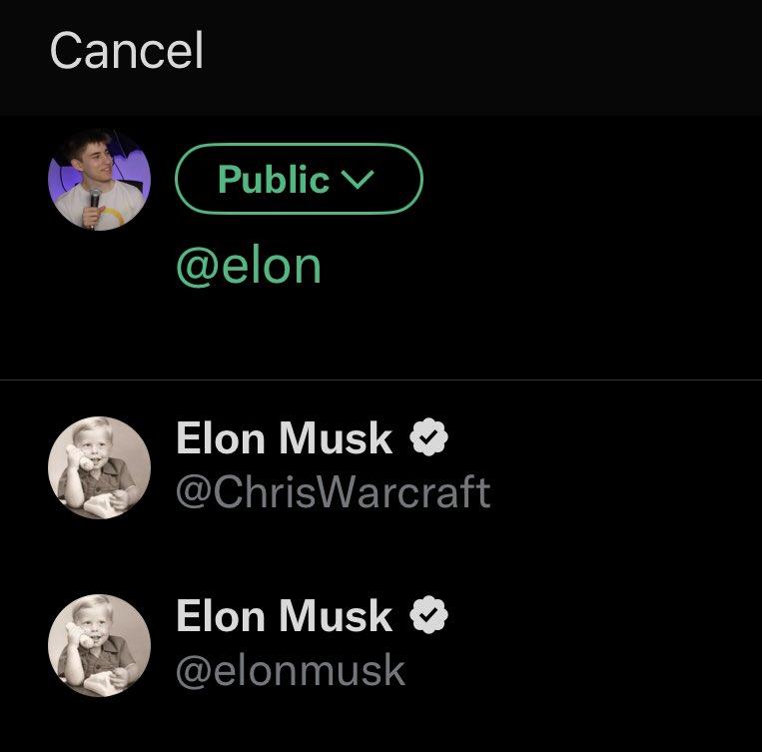Viewport: 762px width, 752px height.
Task: Tap the avatar beside the @elonmusk handle
Action: (99, 645)
